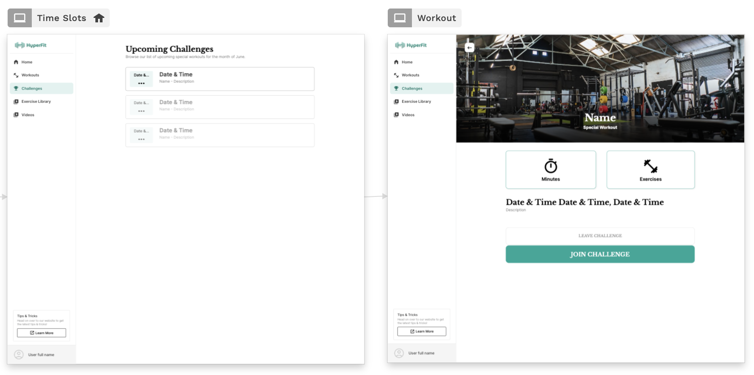Viewport: 754px width, 375px height.
Task: Select Challenges in the Workout sidebar
Action: tap(412, 89)
